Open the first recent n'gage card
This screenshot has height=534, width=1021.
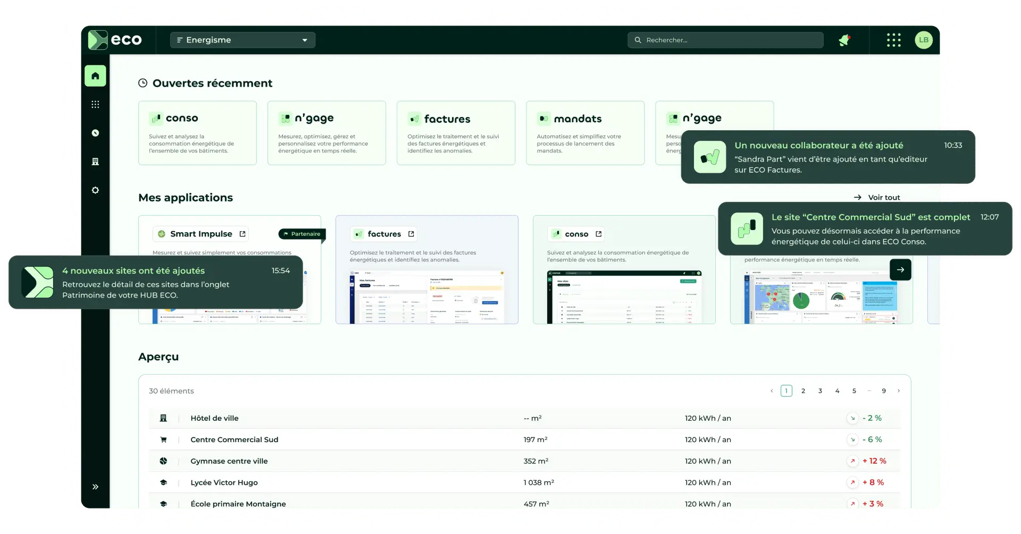[327, 133]
